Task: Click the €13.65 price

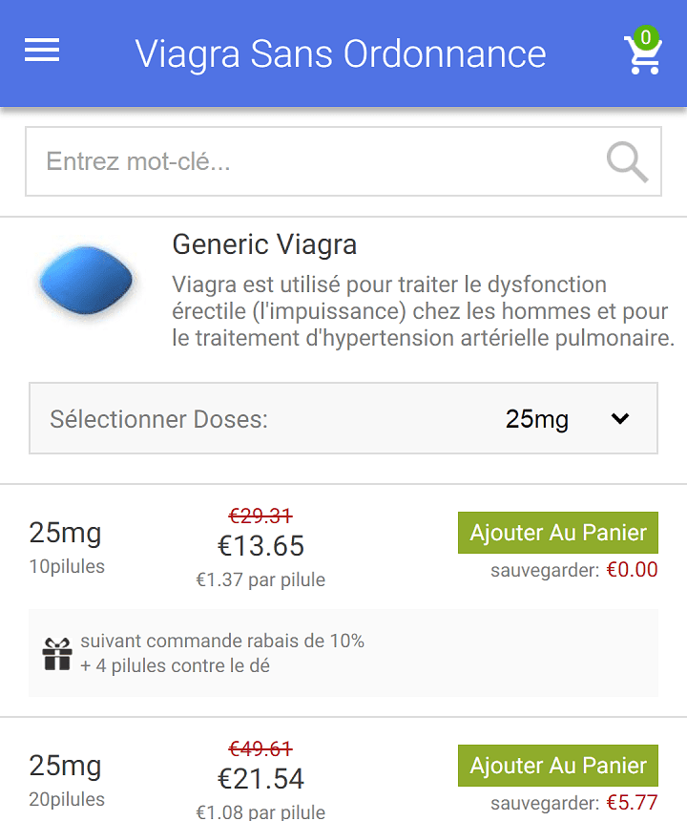Action: (x=260, y=546)
